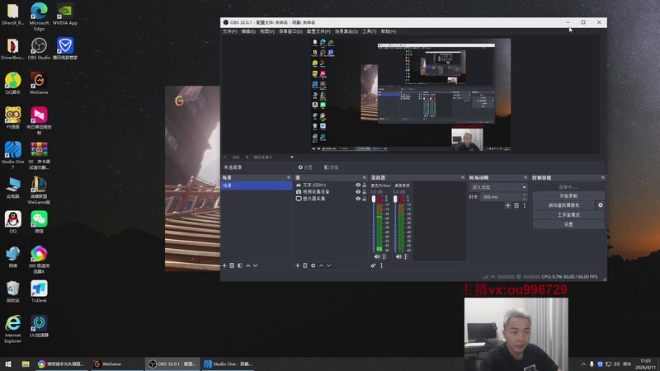
Task: Toggle lock on video capture device source
Action: click(x=365, y=192)
